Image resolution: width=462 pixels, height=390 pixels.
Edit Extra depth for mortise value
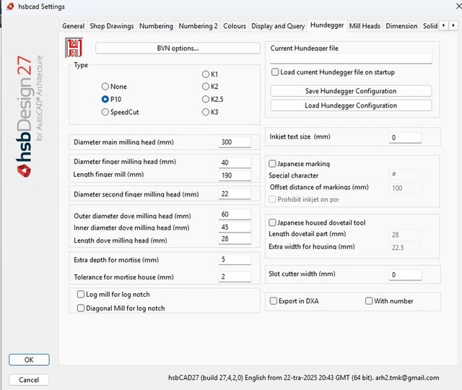click(235, 259)
